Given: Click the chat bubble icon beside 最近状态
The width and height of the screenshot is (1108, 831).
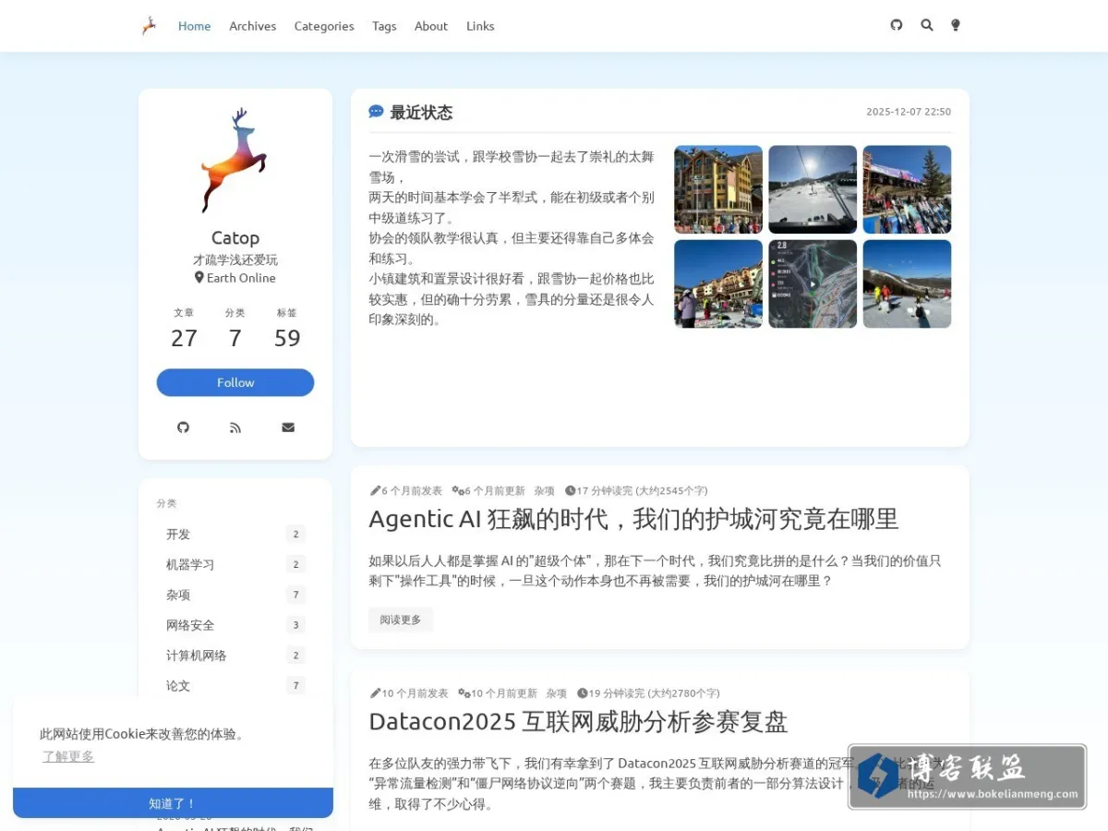Looking at the screenshot, I should point(376,112).
